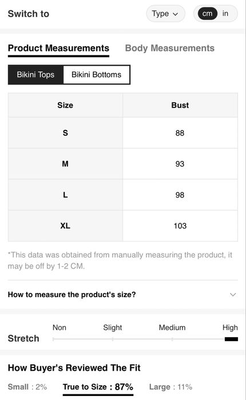Click the size S row
This screenshot has height=400, width=246.
tap(123, 133)
